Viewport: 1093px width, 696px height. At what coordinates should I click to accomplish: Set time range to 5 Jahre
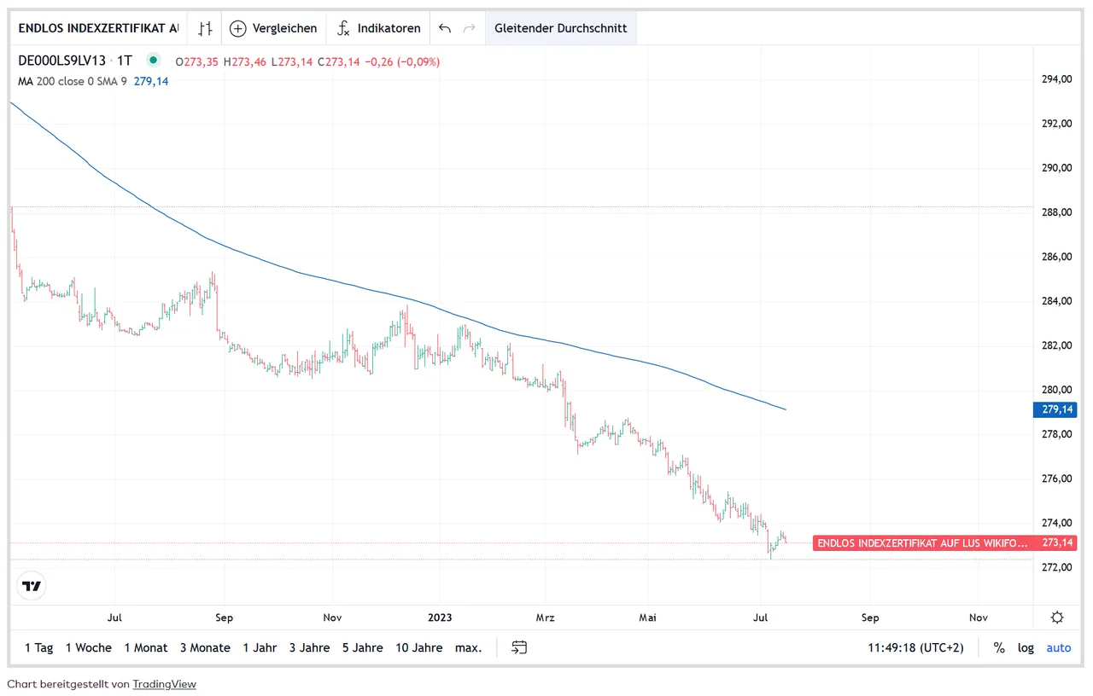click(363, 647)
